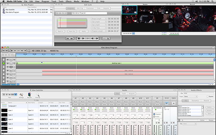
Task: Open the Settings tool in Klee Gold Bin
Action: tap(21, 95)
